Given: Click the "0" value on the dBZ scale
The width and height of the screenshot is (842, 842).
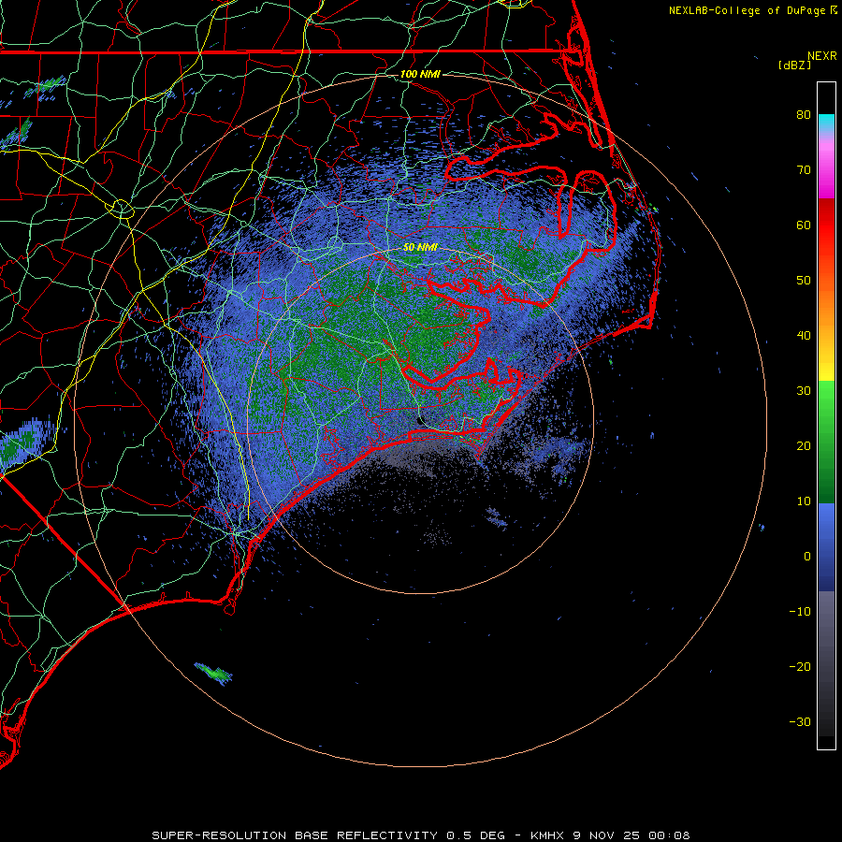Looking at the screenshot, I should [807, 557].
